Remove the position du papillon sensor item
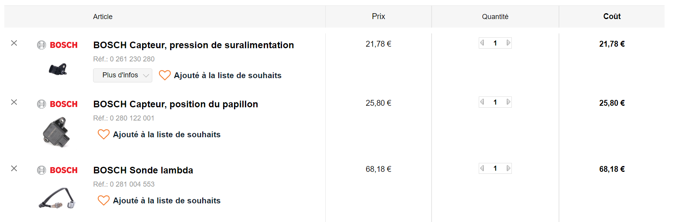The width and height of the screenshot is (677, 222). click(14, 102)
